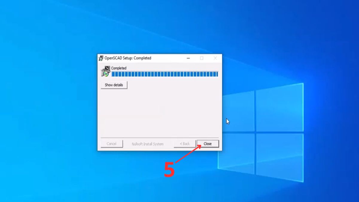The image size is (359, 202).
Task: Show details of the installation
Action: point(114,85)
